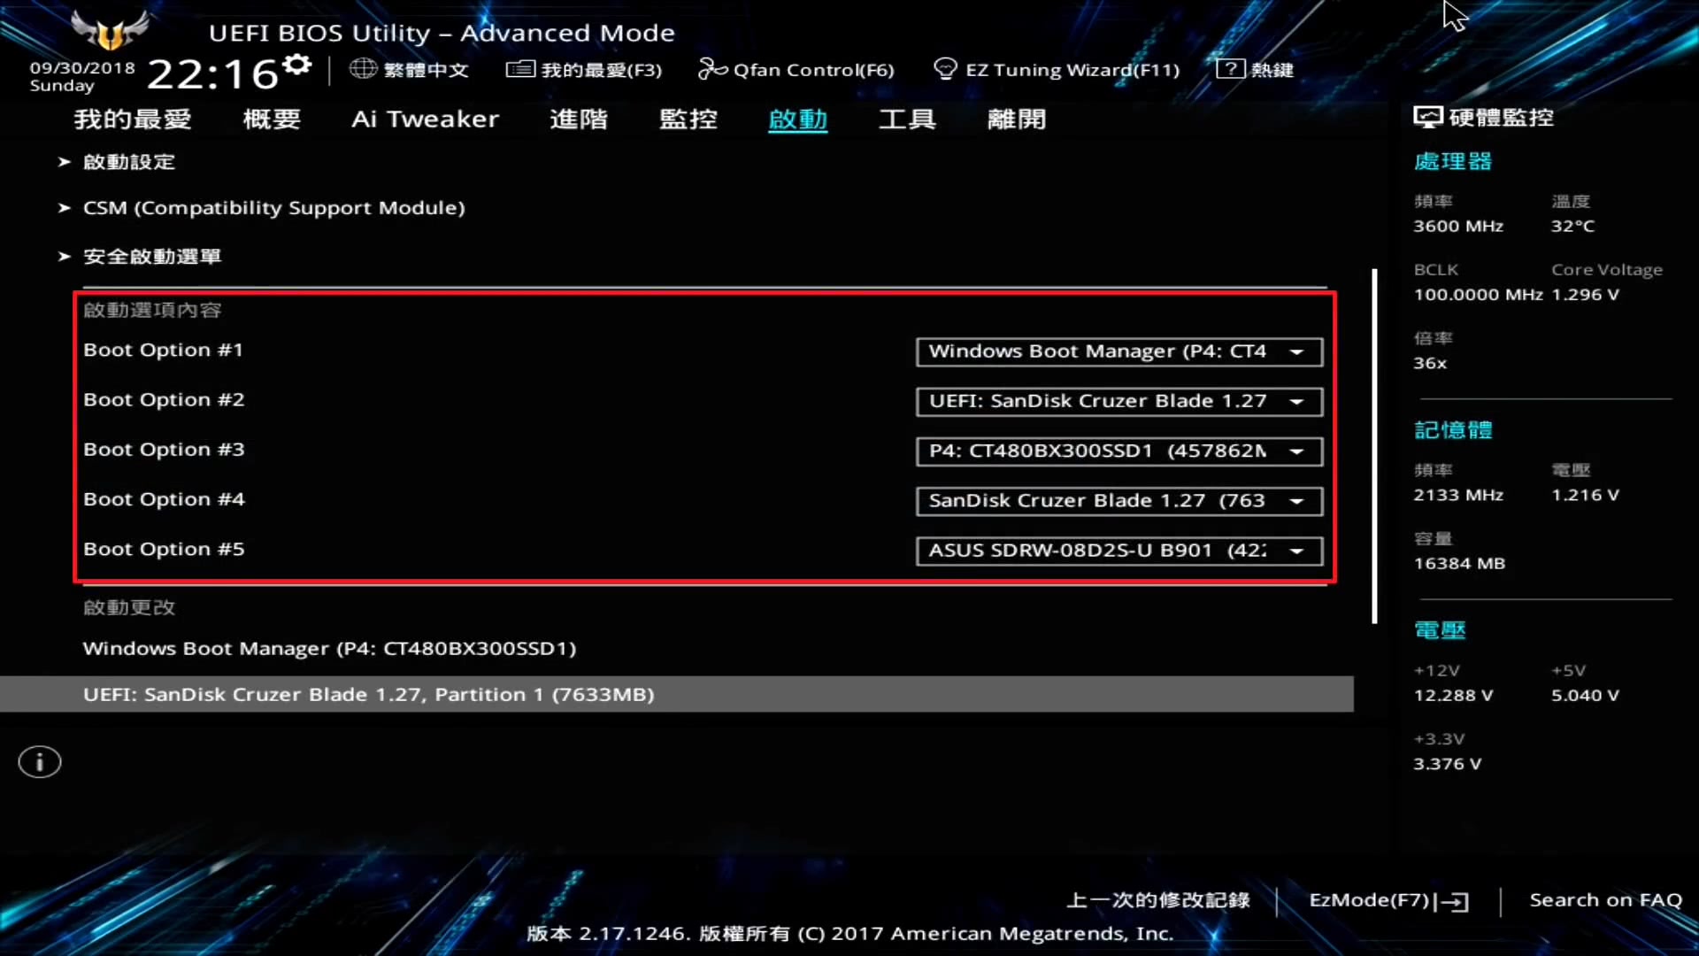Expand CSM (Compatibility Support Module)

273,208
